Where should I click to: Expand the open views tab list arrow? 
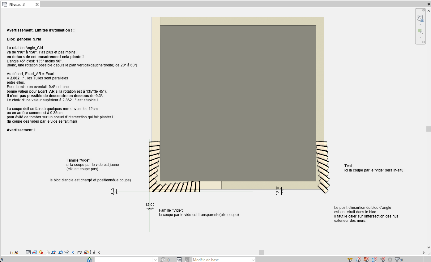pos(428,4)
